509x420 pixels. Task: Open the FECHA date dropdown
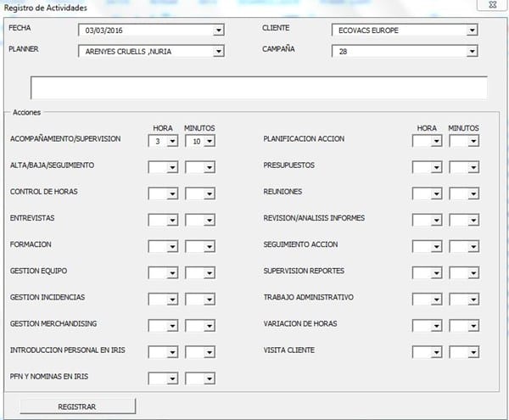point(218,31)
